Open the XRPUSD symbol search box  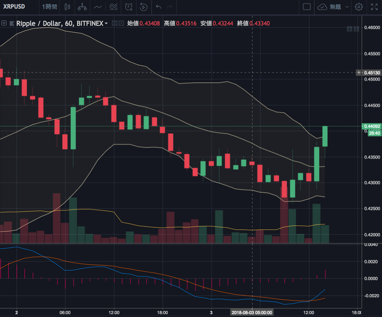coord(14,6)
